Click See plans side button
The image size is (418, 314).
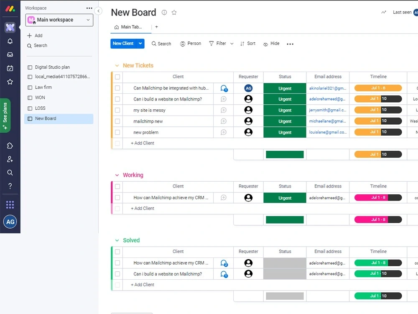click(5, 116)
